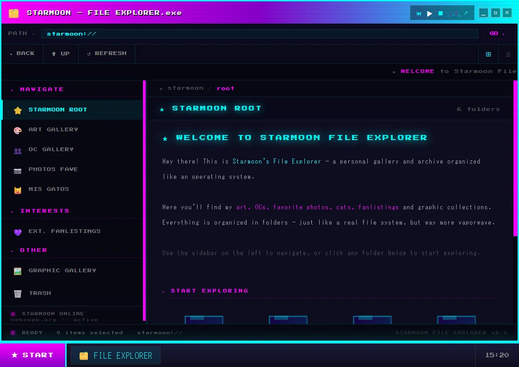The image size is (519, 367).
Task: Click the sidebar pink scrollbar
Action: click(144, 201)
